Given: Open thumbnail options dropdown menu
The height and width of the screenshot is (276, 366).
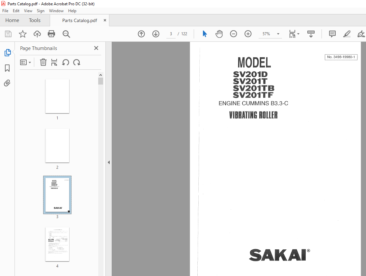Looking at the screenshot, I should pos(25,62).
